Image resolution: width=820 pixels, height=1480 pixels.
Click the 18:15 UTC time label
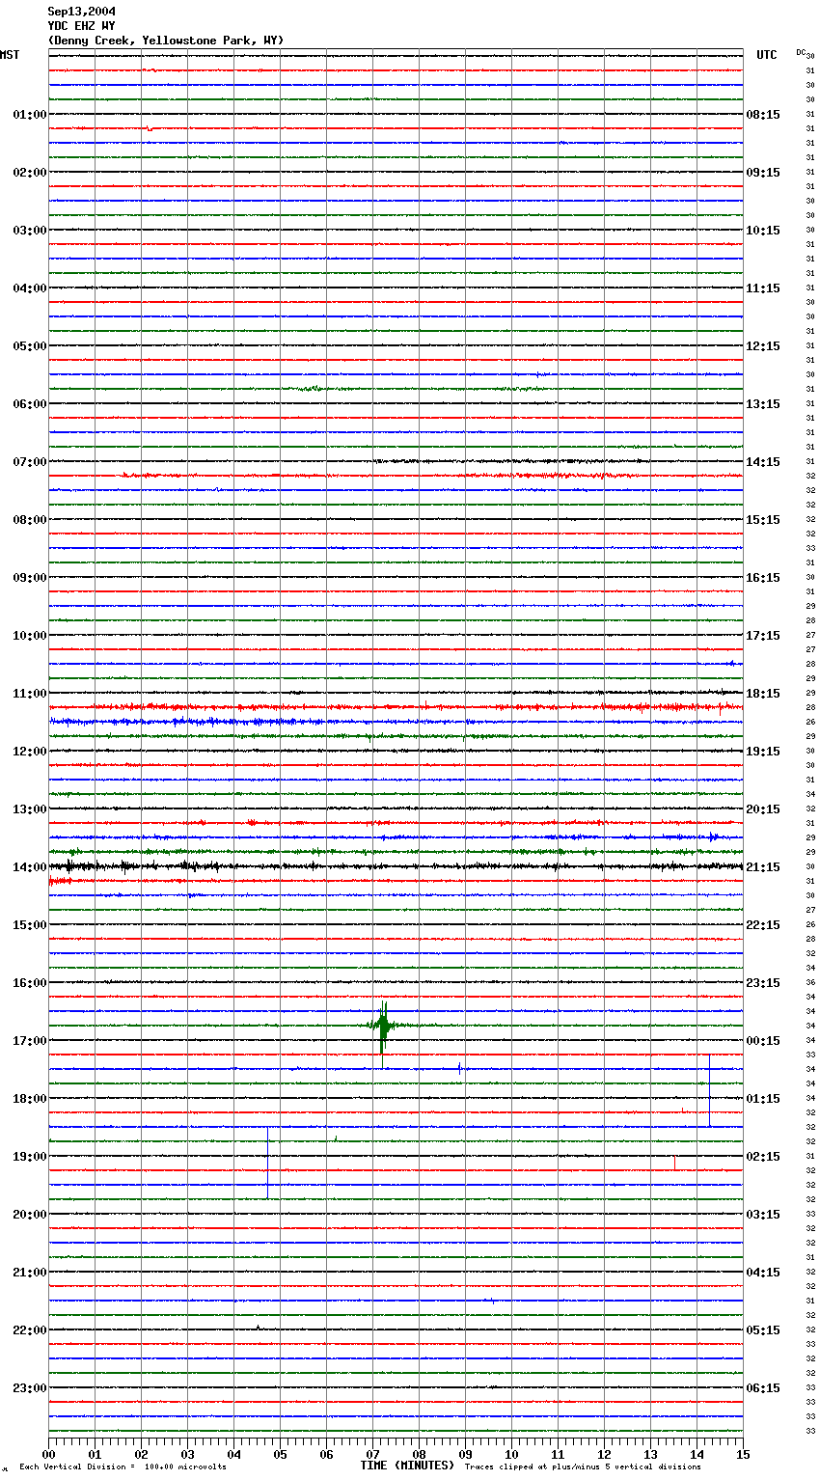tap(763, 694)
